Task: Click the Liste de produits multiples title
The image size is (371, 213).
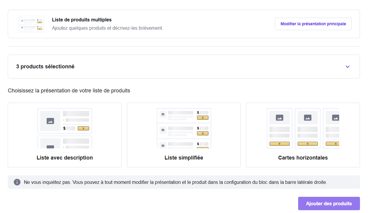Action: tap(82, 20)
